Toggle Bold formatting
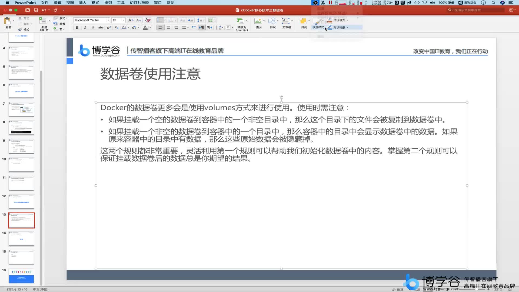 (x=77, y=28)
